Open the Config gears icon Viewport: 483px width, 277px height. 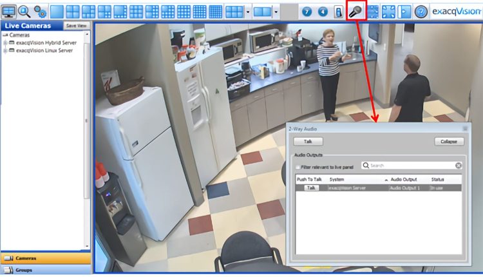click(x=40, y=12)
